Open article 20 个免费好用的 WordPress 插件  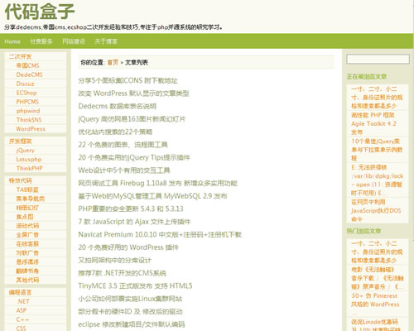click(x=128, y=247)
